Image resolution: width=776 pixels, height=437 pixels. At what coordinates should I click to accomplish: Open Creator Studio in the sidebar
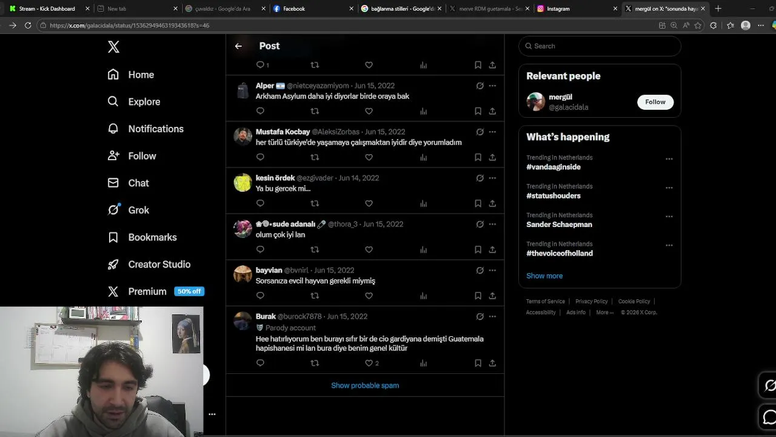tap(149, 264)
